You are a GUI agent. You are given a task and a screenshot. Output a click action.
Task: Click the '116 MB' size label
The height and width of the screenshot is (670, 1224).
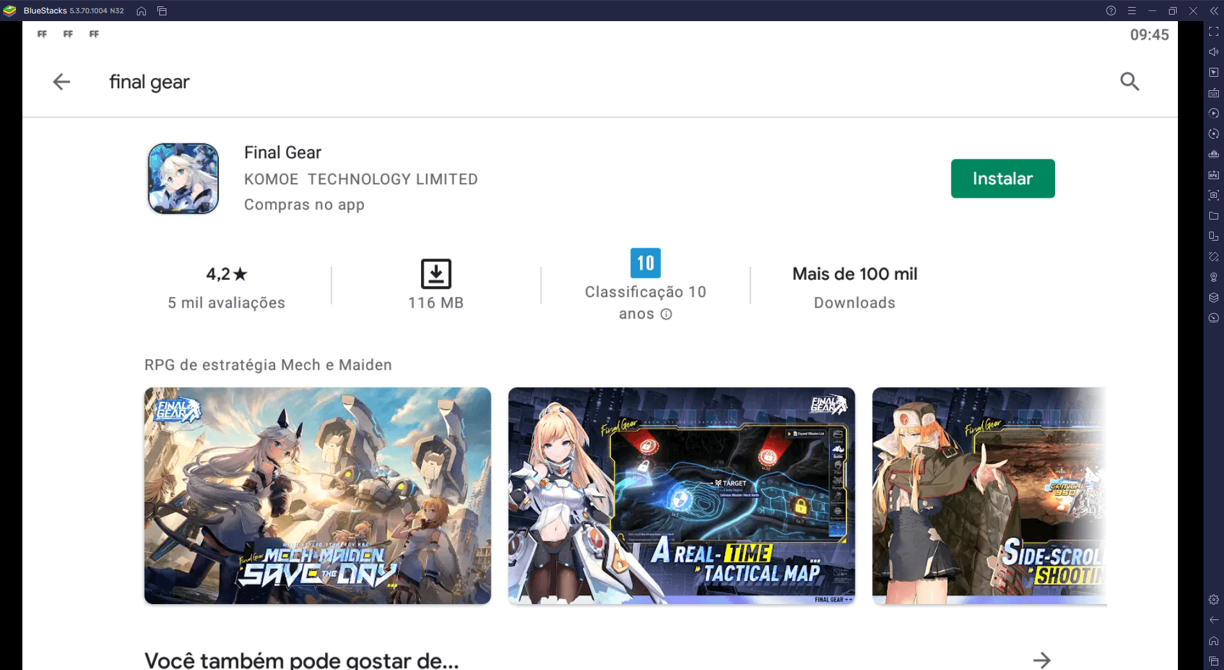(436, 303)
